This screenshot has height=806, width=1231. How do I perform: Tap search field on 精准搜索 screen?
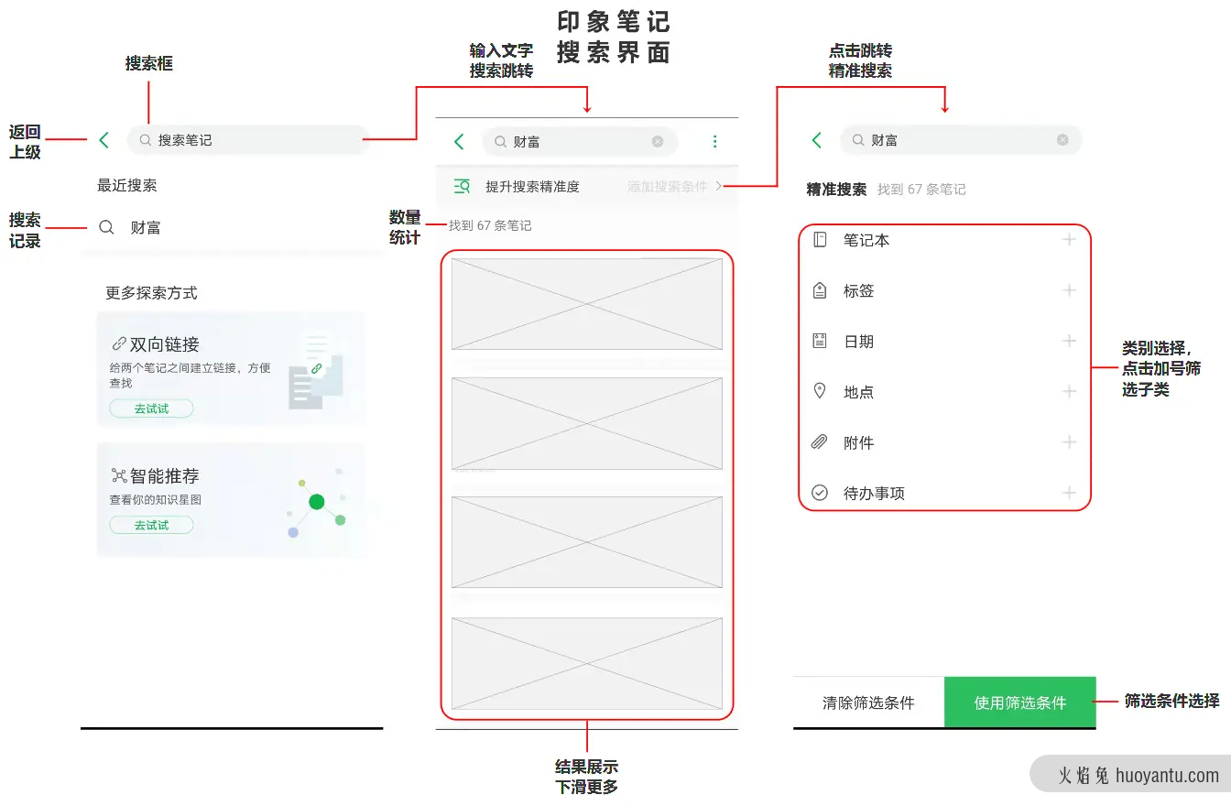tap(962, 140)
